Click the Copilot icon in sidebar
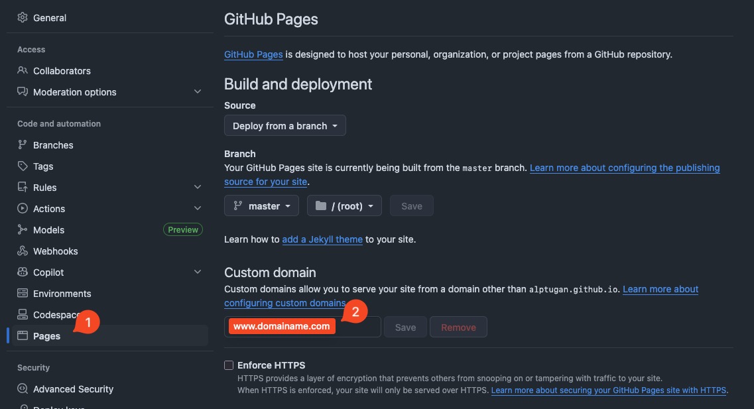Image resolution: width=754 pixels, height=409 pixels. click(x=22, y=272)
